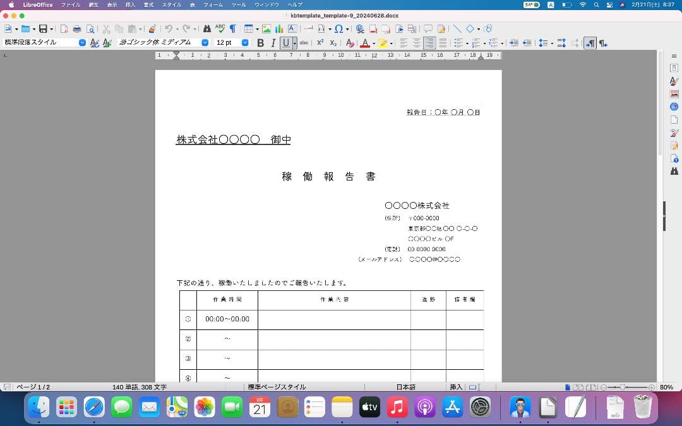
Task: Toggle formatting marks display
Action: click(x=233, y=28)
